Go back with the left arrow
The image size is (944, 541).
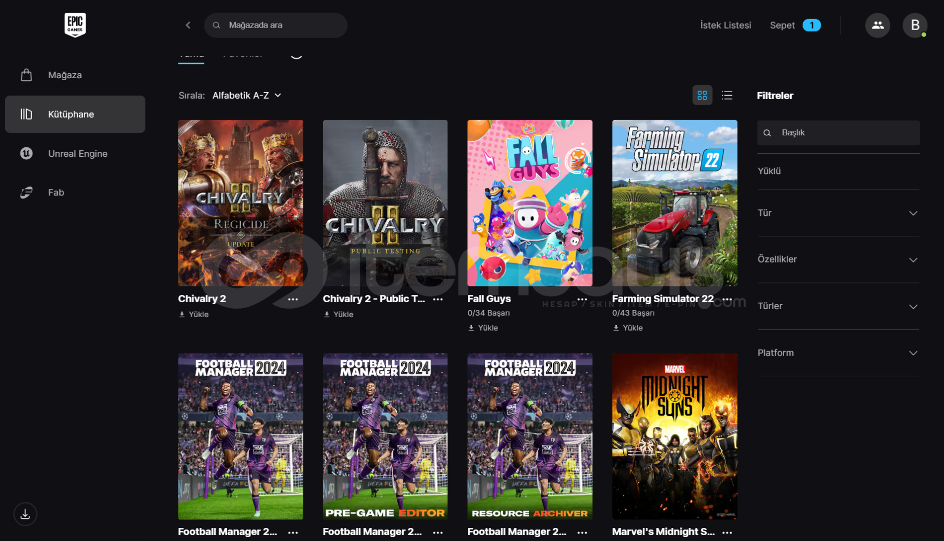(x=188, y=25)
